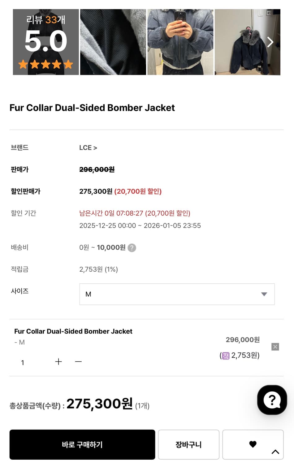This screenshot has height=464, width=294.
Task: Click the purple reward points icon
Action: [x=226, y=356]
